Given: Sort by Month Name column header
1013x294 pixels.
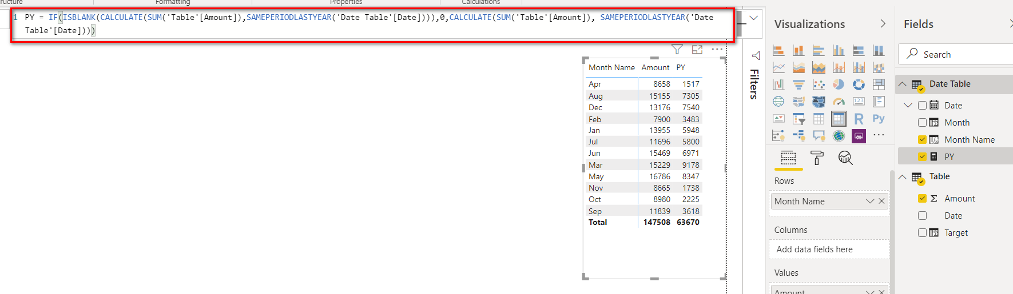Looking at the screenshot, I should pos(611,67).
